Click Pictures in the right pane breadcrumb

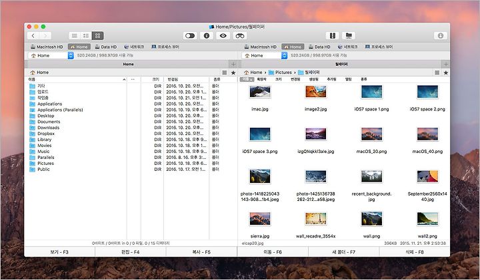(280, 72)
